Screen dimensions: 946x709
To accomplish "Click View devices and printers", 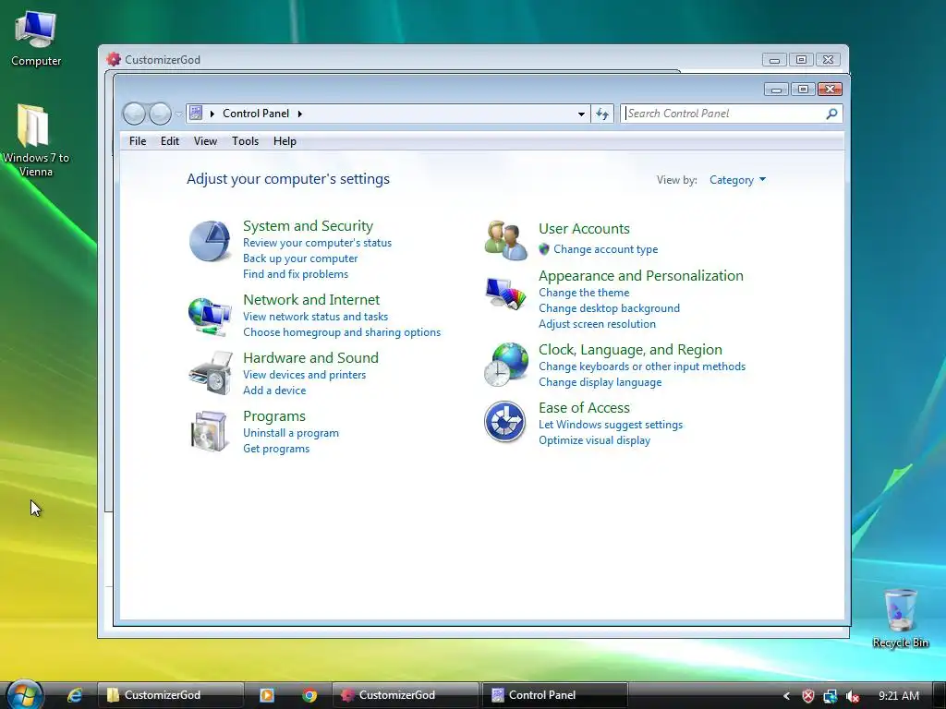I will coord(305,375).
